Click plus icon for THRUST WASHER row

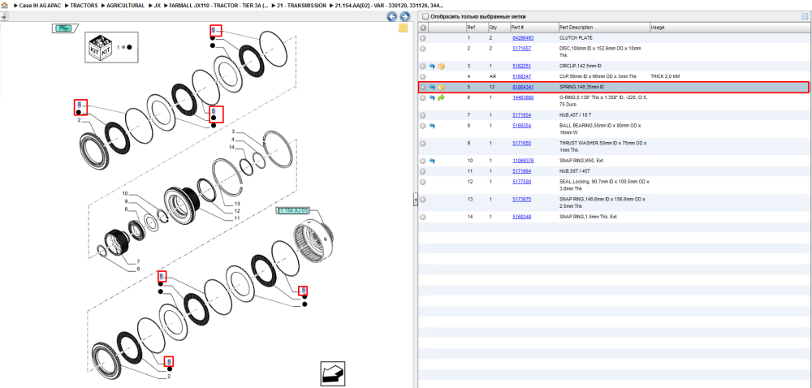(422, 144)
